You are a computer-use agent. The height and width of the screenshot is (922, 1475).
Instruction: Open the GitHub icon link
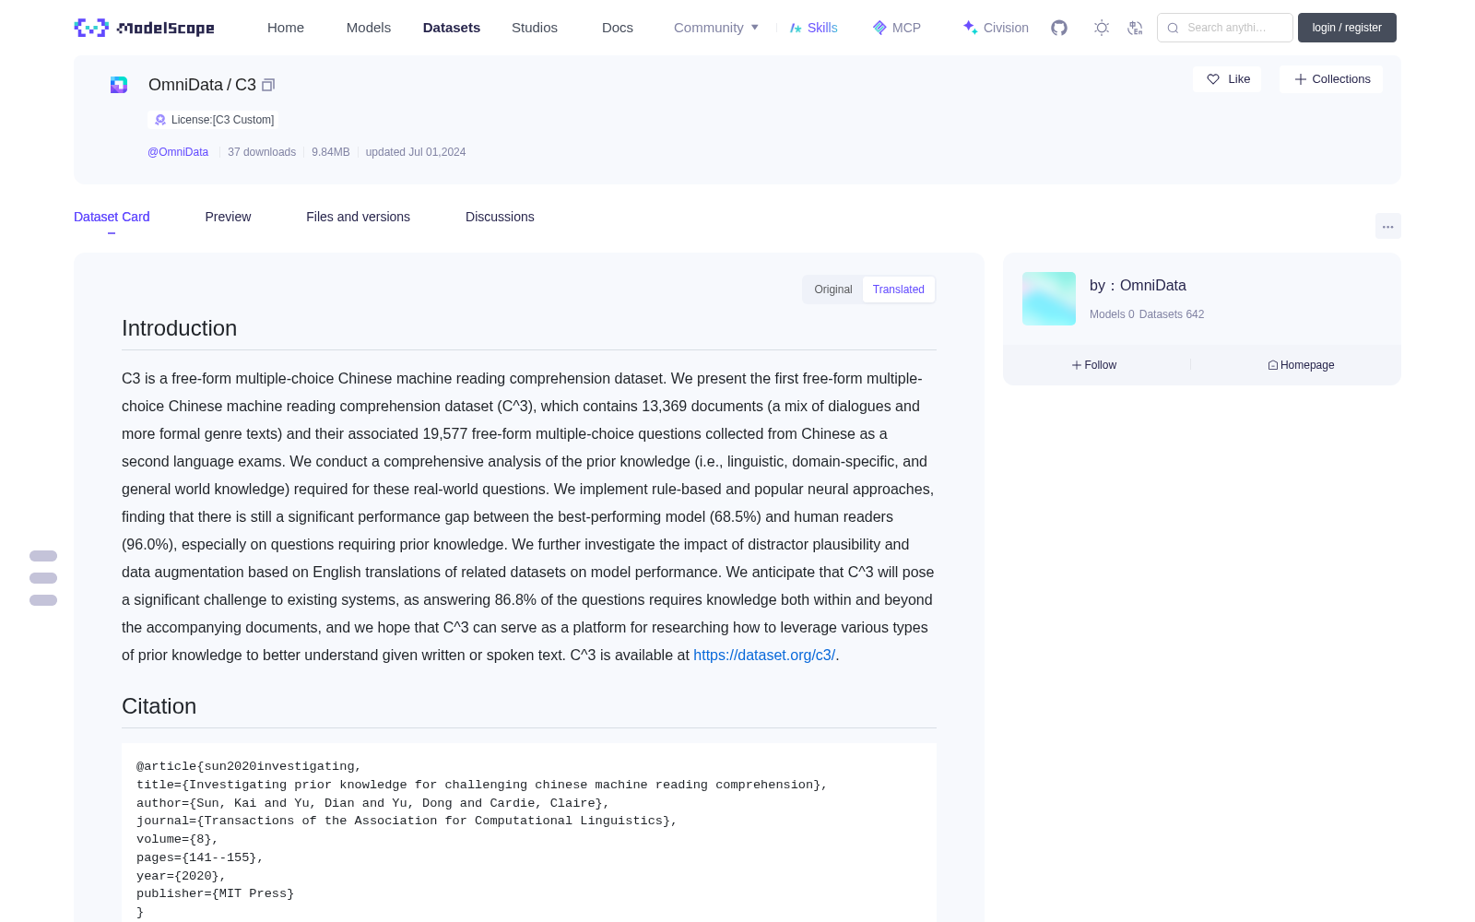point(1059,28)
